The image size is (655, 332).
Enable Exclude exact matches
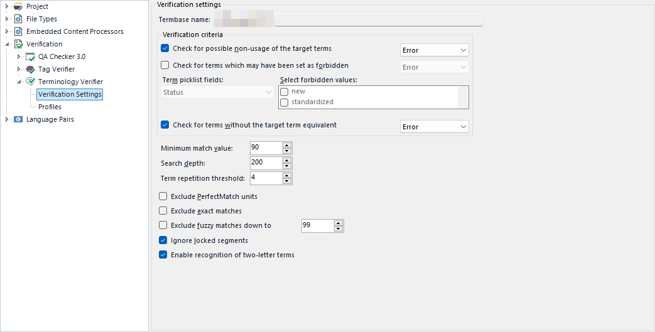pyautogui.click(x=163, y=211)
